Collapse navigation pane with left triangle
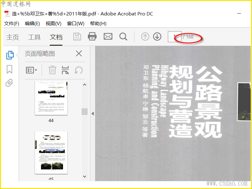The height and width of the screenshot is (189, 252). 93,114
